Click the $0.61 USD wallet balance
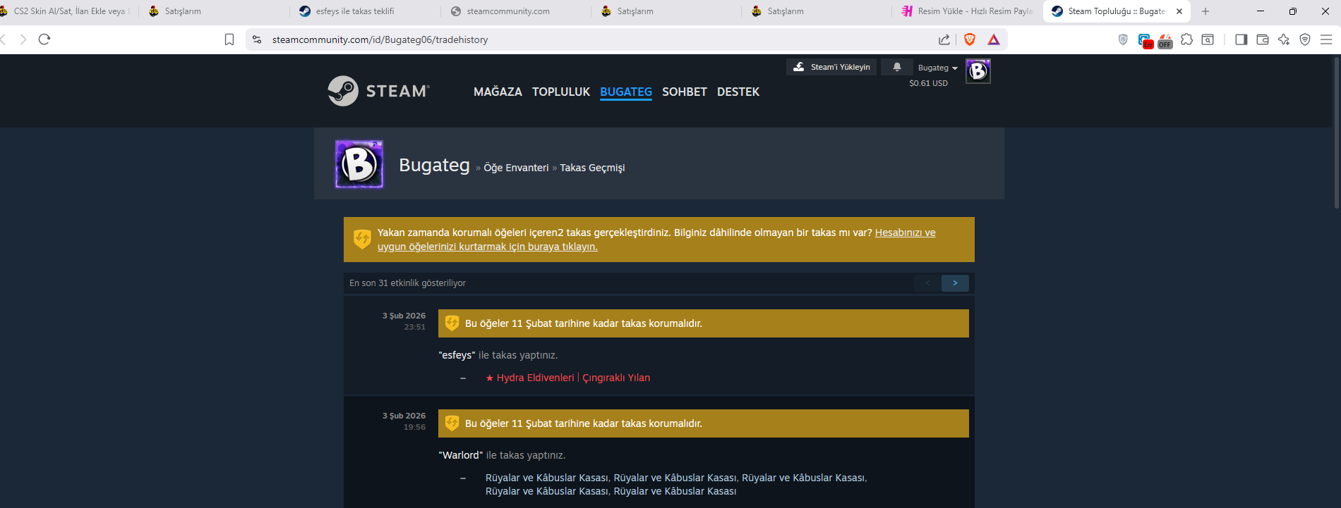Screen dimensions: 1341x508 [x=928, y=83]
